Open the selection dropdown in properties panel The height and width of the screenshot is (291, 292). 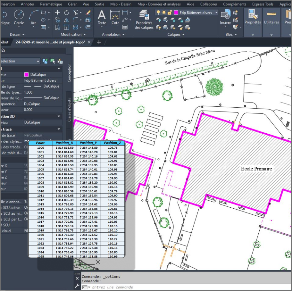click(x=38, y=61)
